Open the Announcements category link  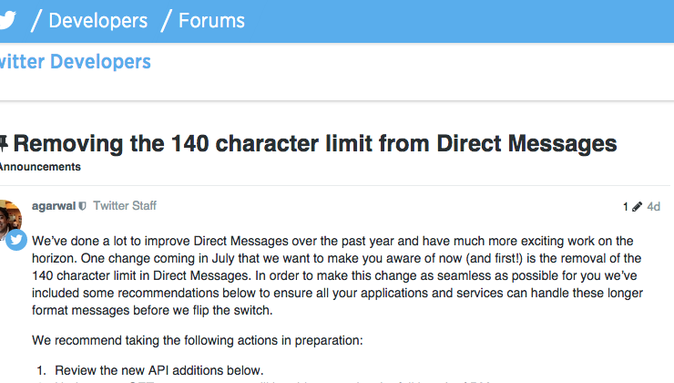coord(40,168)
